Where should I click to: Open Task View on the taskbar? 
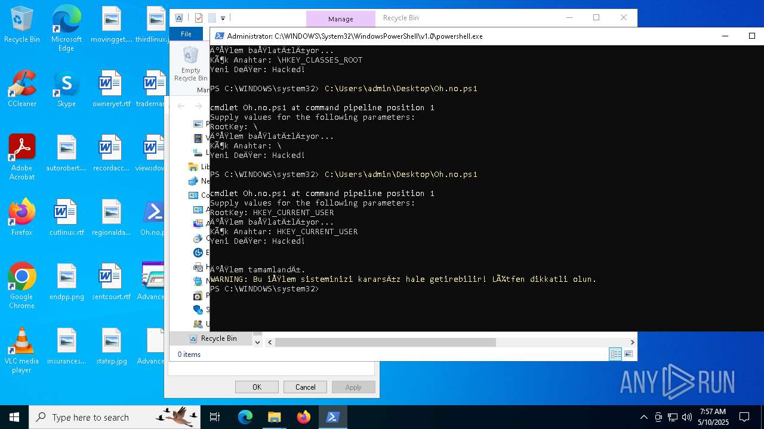[215, 417]
